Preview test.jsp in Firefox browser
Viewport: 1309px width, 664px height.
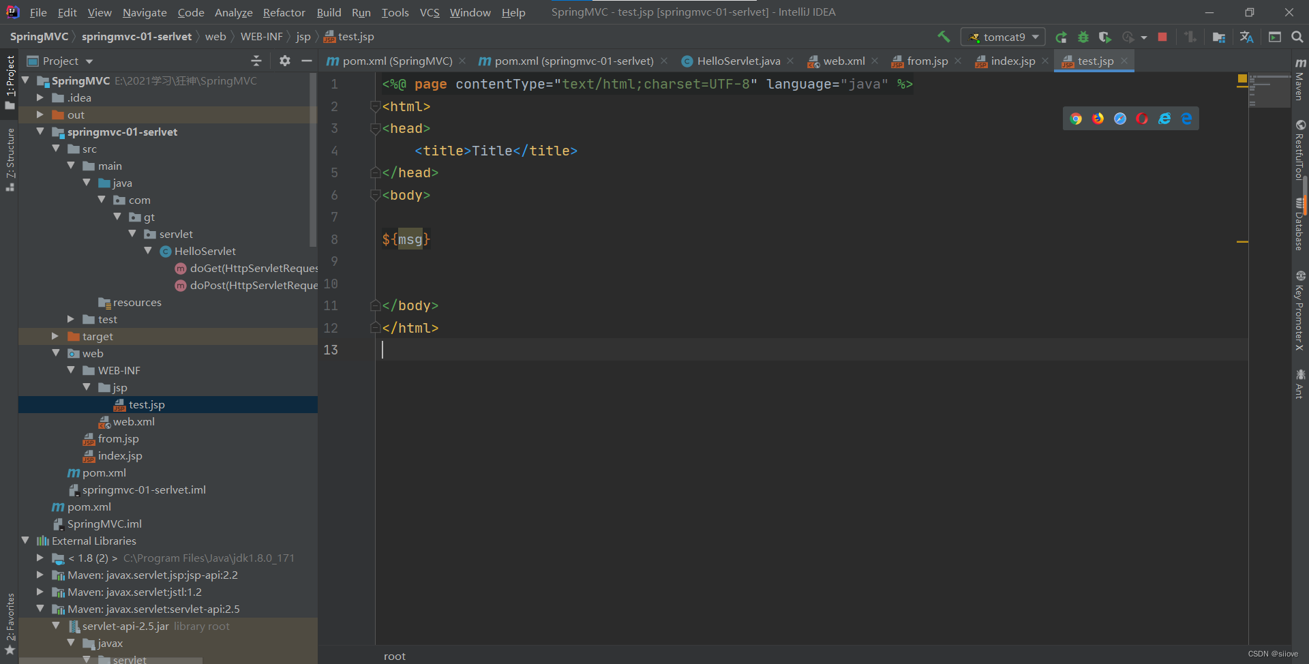coord(1098,119)
